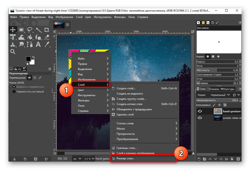
Task: Select the Rectangle Select tool
Action: pos(21,30)
